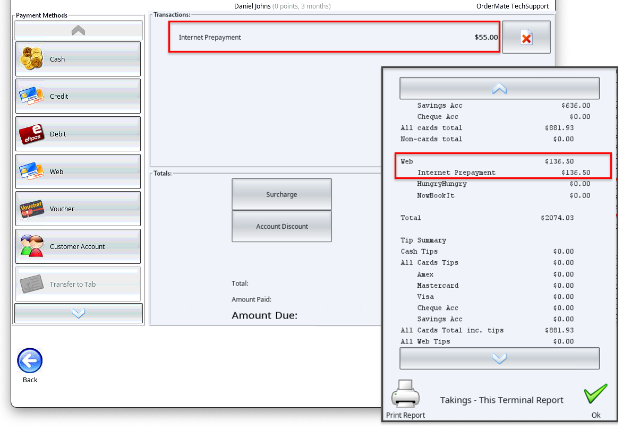Click the NowBookIt $0.00 report line
The height and width of the screenshot is (447, 631).
(x=504, y=195)
